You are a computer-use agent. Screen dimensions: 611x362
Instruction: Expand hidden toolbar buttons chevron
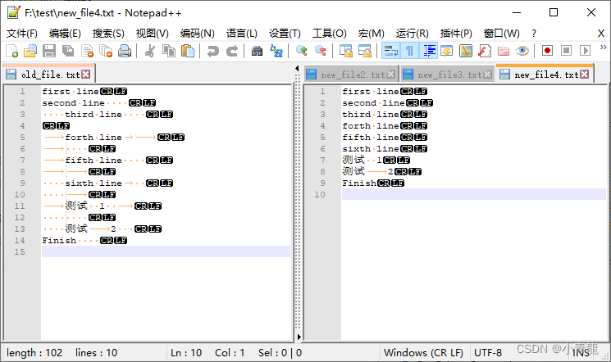pyautogui.click(x=603, y=48)
